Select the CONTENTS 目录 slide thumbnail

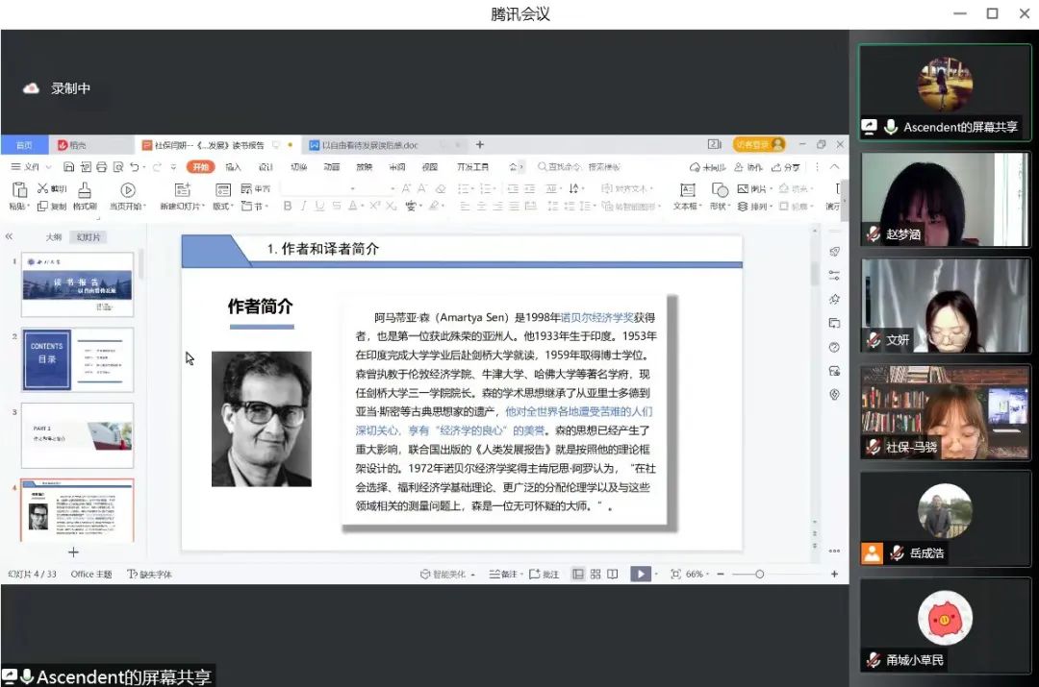pyautogui.click(x=77, y=360)
